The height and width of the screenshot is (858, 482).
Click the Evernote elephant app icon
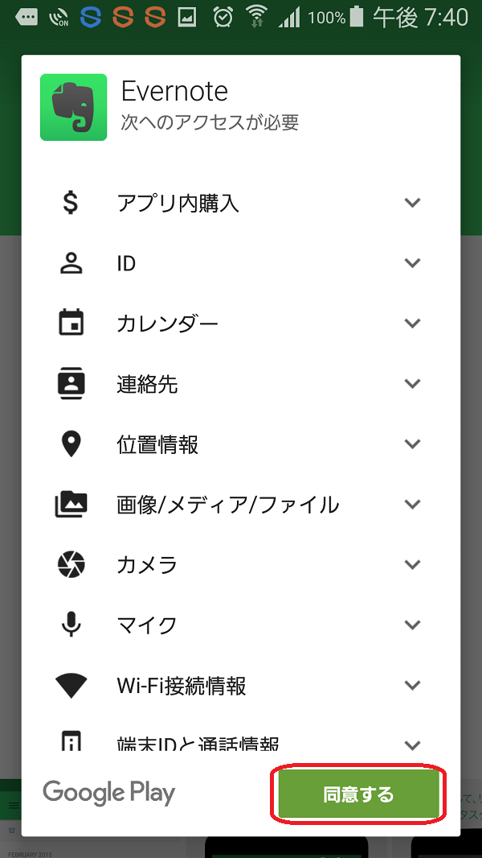pyautogui.click(x=71, y=107)
